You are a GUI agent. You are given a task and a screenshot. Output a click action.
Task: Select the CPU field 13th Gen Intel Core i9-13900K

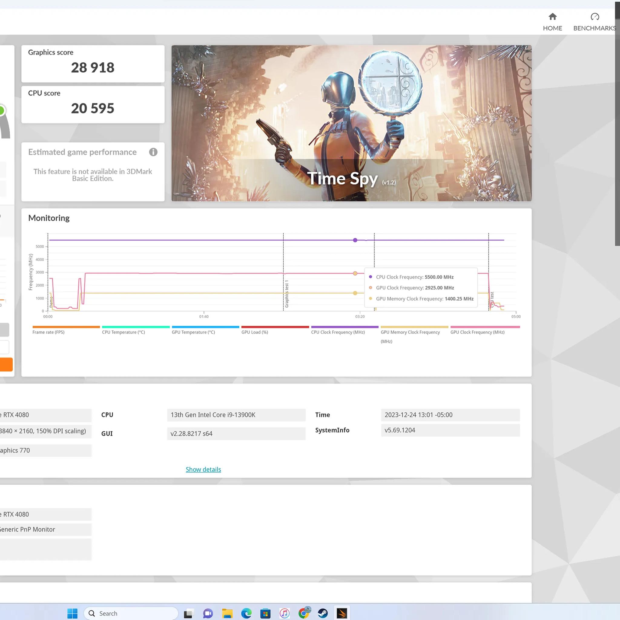click(236, 415)
